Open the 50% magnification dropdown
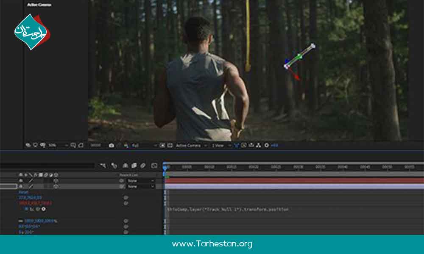 tap(57, 145)
